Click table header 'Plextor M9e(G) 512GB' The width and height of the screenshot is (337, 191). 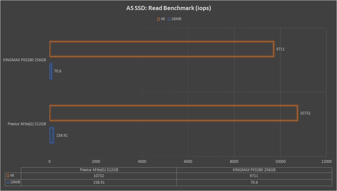pyautogui.click(x=99, y=170)
